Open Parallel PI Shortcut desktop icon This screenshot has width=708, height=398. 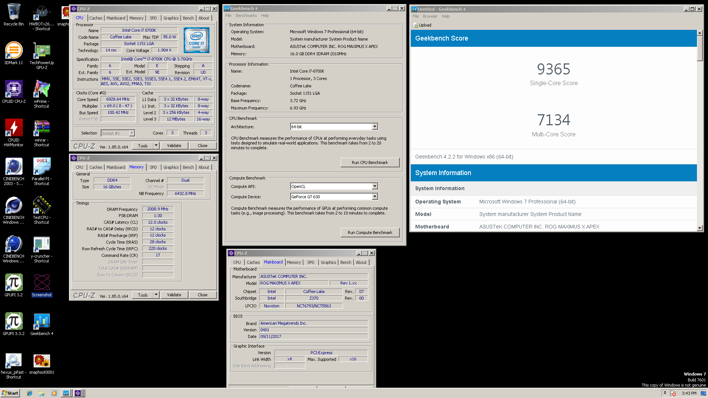coord(42,172)
